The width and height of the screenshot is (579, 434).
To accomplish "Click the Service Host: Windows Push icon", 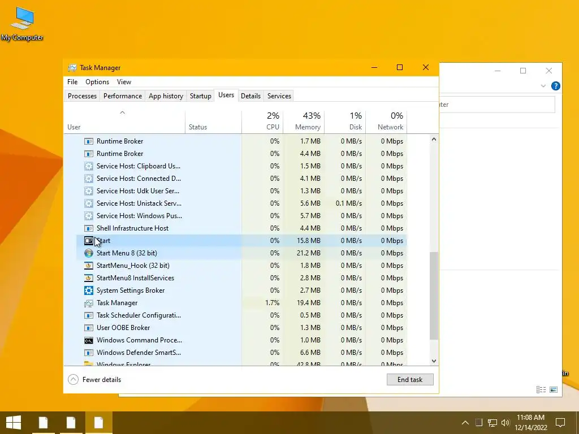I will pyautogui.click(x=89, y=216).
